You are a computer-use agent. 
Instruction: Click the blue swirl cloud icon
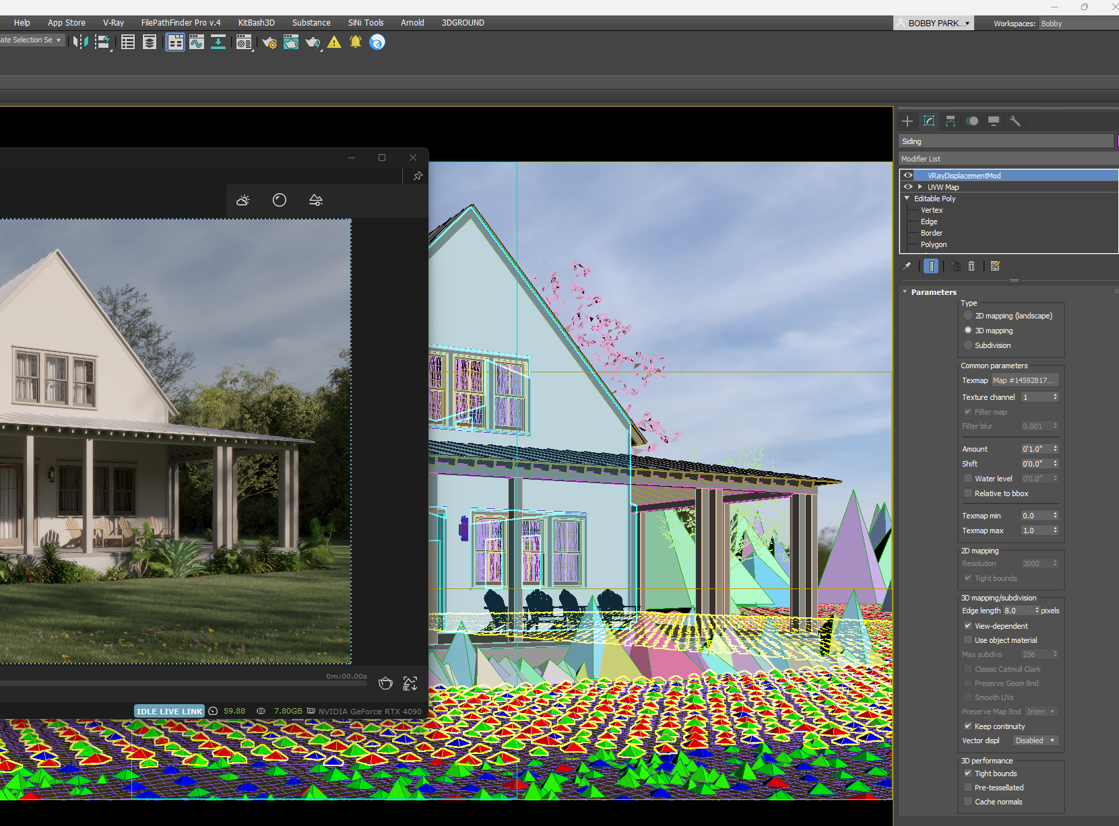click(377, 42)
